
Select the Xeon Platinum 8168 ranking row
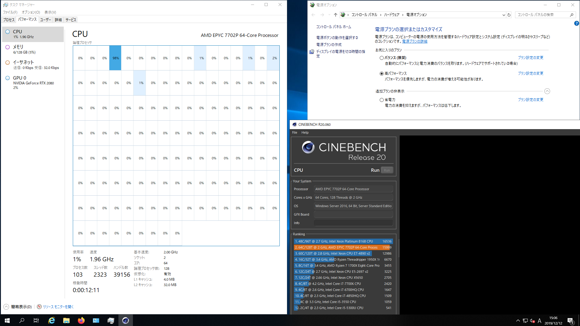coord(343,241)
